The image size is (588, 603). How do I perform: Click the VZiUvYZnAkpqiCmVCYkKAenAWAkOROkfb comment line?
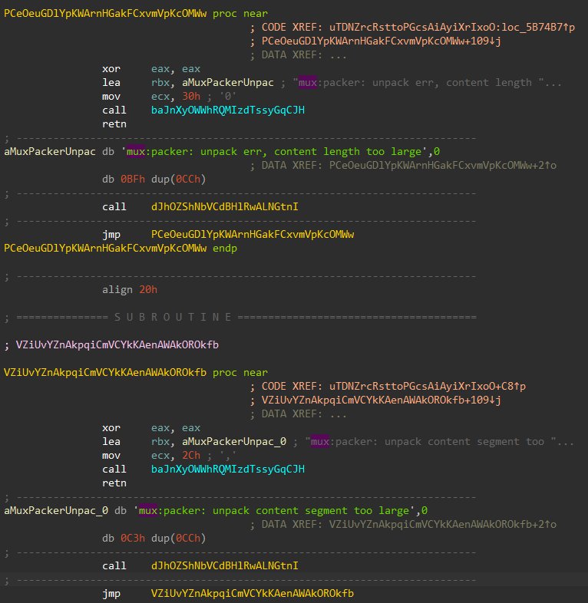pyautogui.click(x=111, y=345)
